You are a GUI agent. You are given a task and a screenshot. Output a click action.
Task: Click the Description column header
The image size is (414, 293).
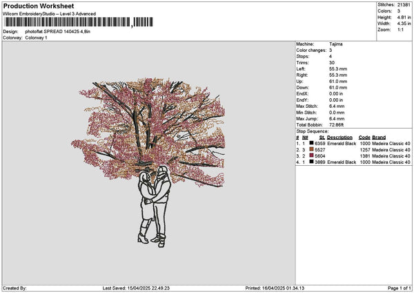click(x=339, y=138)
